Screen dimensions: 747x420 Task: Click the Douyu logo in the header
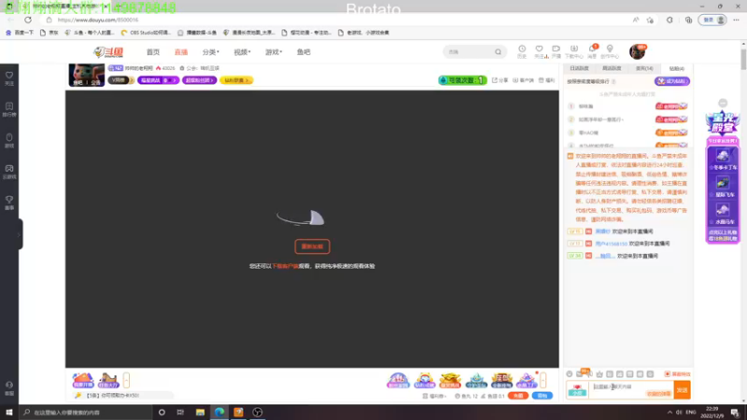pyautogui.click(x=108, y=52)
